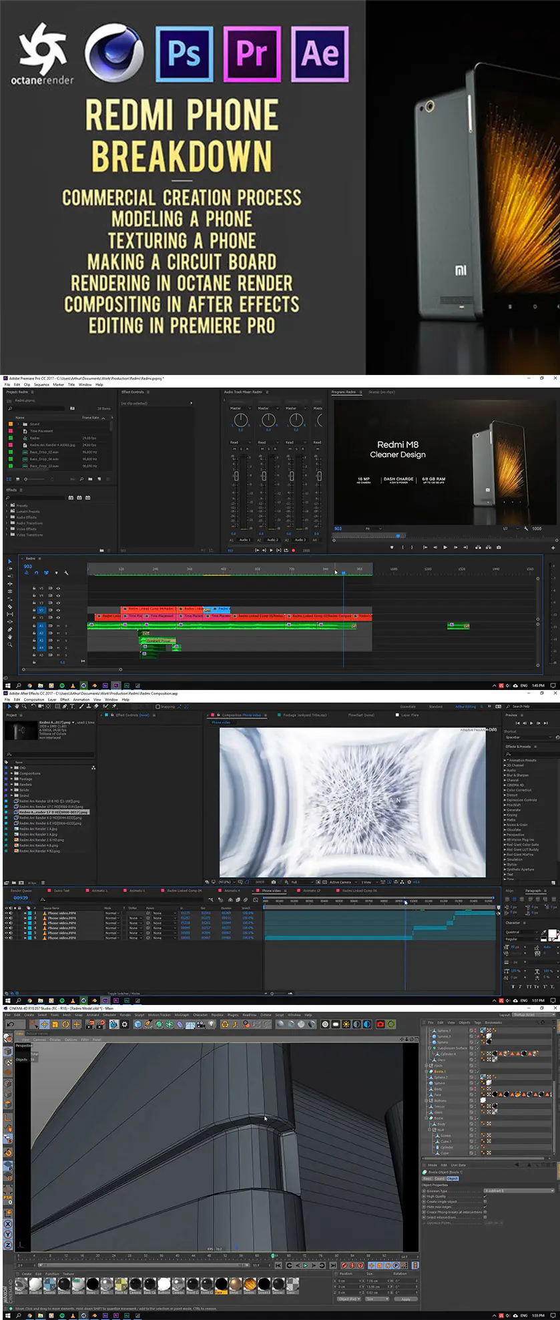Open the Octane menu in Cinema 4D
Screen dimensions: 560x1320
266,1014
